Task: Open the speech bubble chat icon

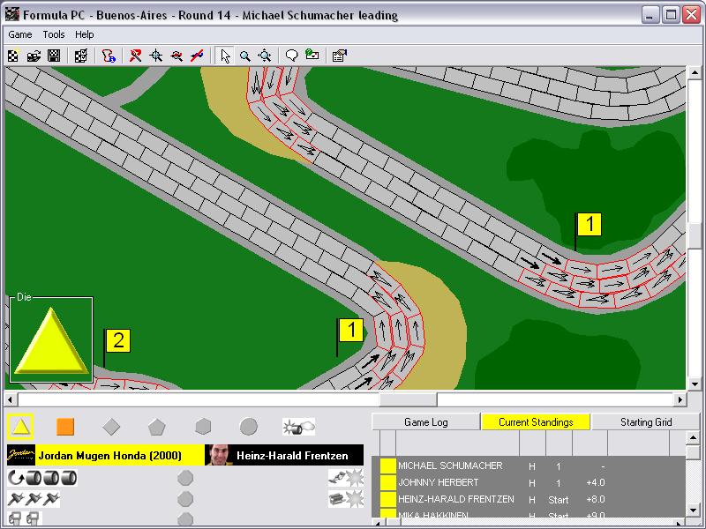Action: pos(292,56)
